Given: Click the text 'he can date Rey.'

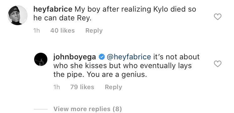Looking at the screenshot, I should point(62,18).
